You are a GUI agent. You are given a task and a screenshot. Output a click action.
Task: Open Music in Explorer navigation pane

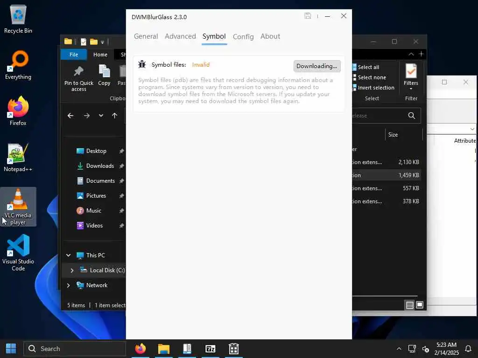click(93, 211)
